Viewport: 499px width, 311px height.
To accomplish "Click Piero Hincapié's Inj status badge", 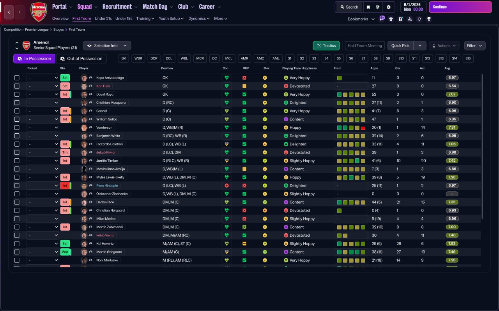I will (x=65, y=186).
